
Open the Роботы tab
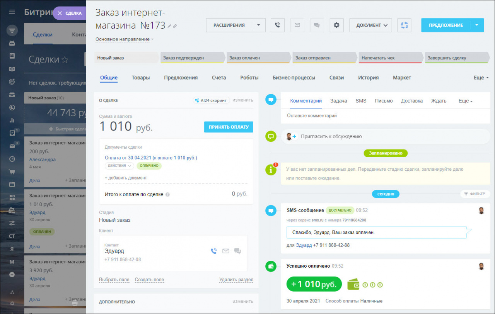click(249, 78)
